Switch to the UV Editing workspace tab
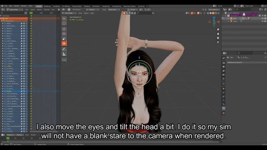 click(x=66, y=6)
